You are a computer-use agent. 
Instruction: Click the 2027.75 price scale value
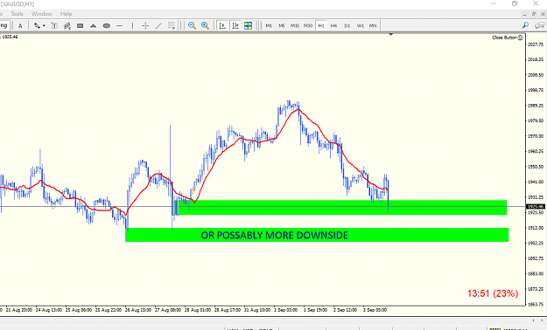(x=536, y=45)
